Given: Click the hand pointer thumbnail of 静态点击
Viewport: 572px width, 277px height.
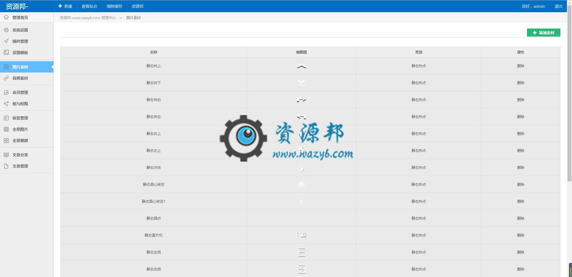Looking at the screenshot, I should tap(301, 168).
